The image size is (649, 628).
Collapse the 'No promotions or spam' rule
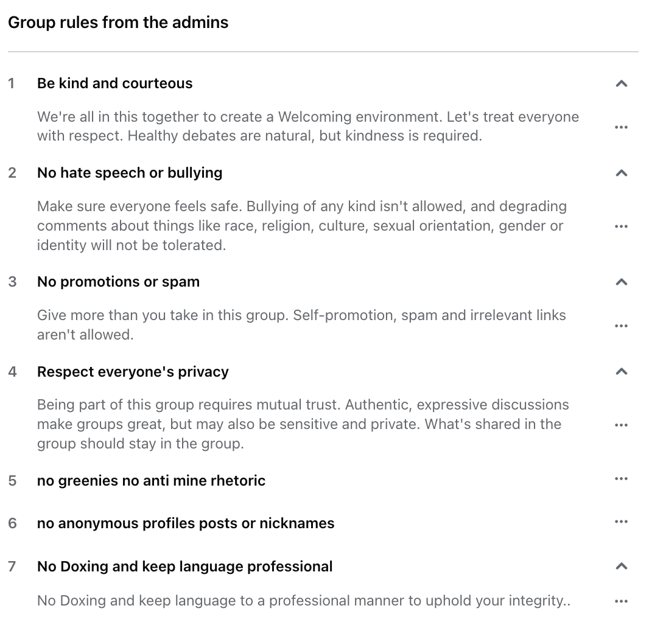coord(621,282)
